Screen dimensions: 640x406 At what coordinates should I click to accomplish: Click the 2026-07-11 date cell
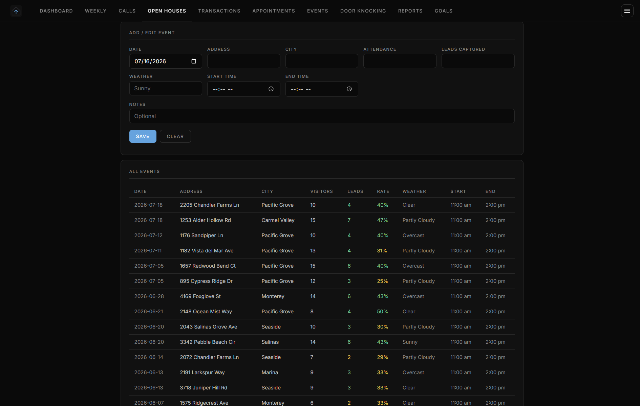click(x=148, y=251)
